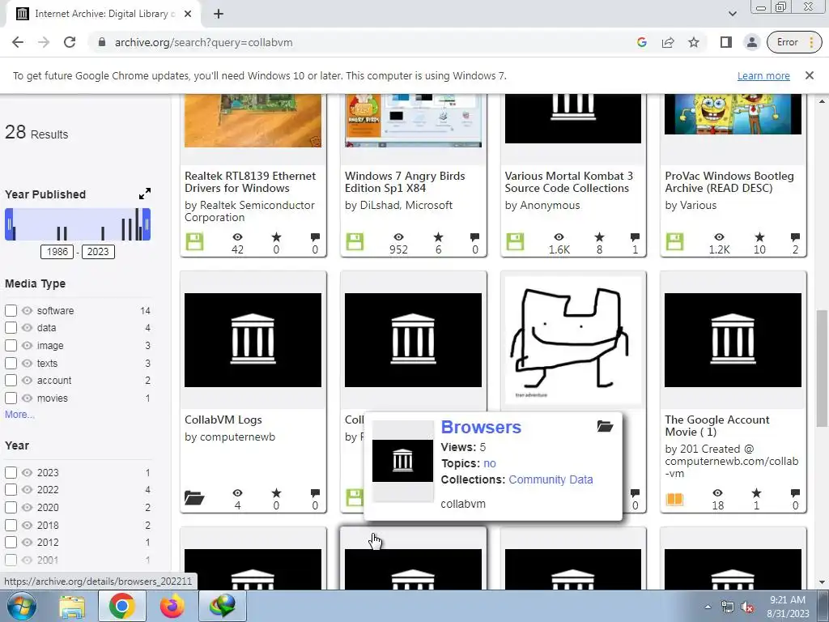The width and height of the screenshot is (829, 622).
Task: Open a new browser tab
Action: tap(219, 14)
